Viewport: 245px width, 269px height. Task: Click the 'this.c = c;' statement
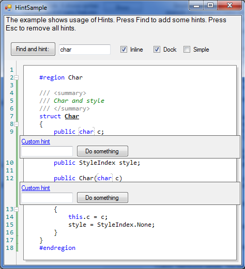pos(88,217)
